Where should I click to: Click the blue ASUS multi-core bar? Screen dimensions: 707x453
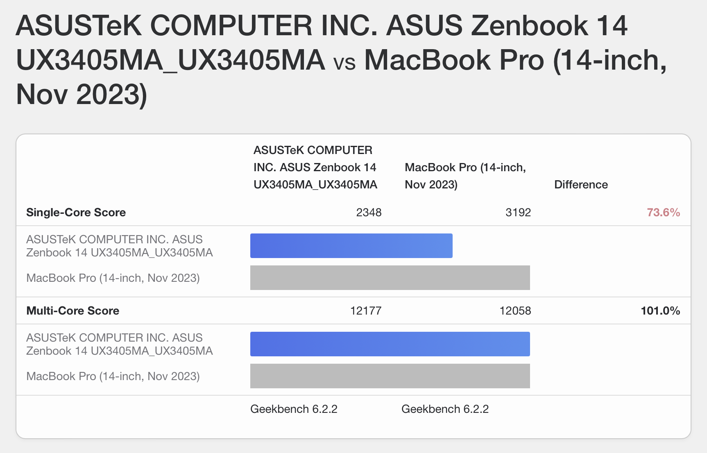point(390,344)
